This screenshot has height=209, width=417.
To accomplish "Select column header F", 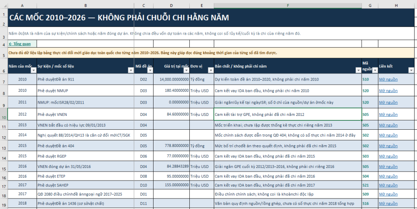I will [288, 6].
